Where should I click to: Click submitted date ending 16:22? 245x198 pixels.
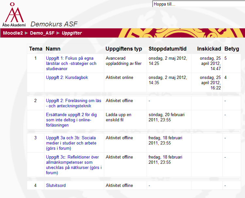click(210, 83)
